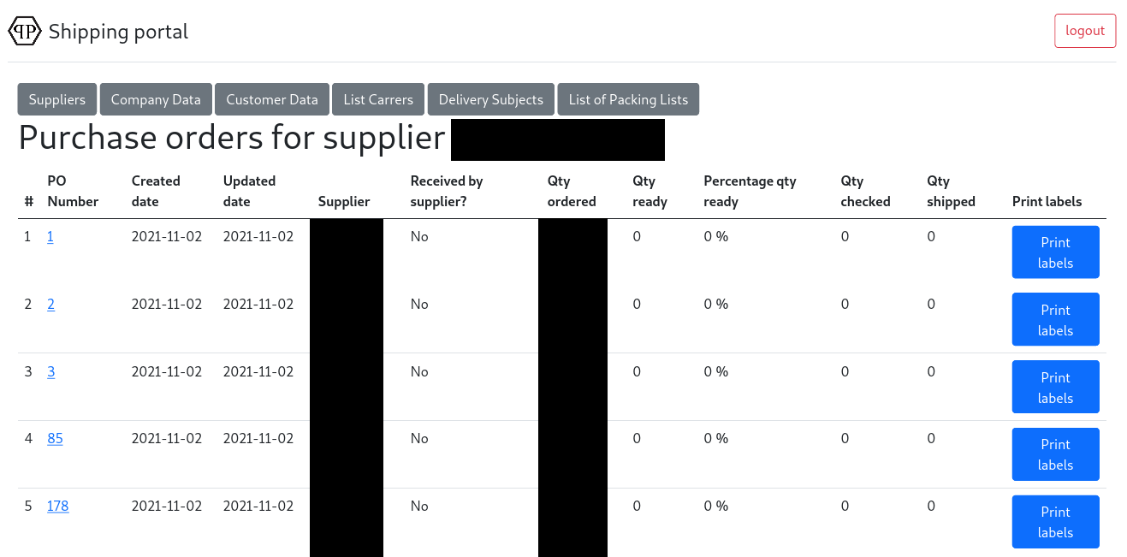The image size is (1127, 557).
Task: Open the Shipping portal home title
Action: 118,32
